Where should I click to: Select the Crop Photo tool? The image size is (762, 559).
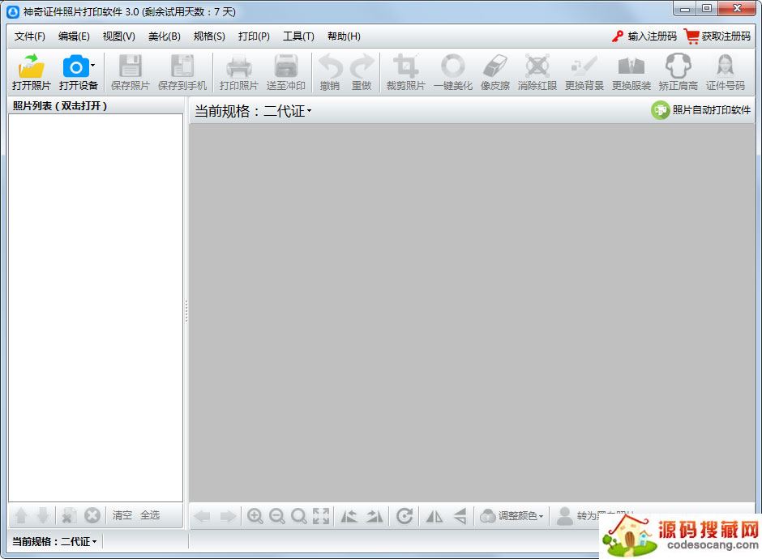click(405, 67)
